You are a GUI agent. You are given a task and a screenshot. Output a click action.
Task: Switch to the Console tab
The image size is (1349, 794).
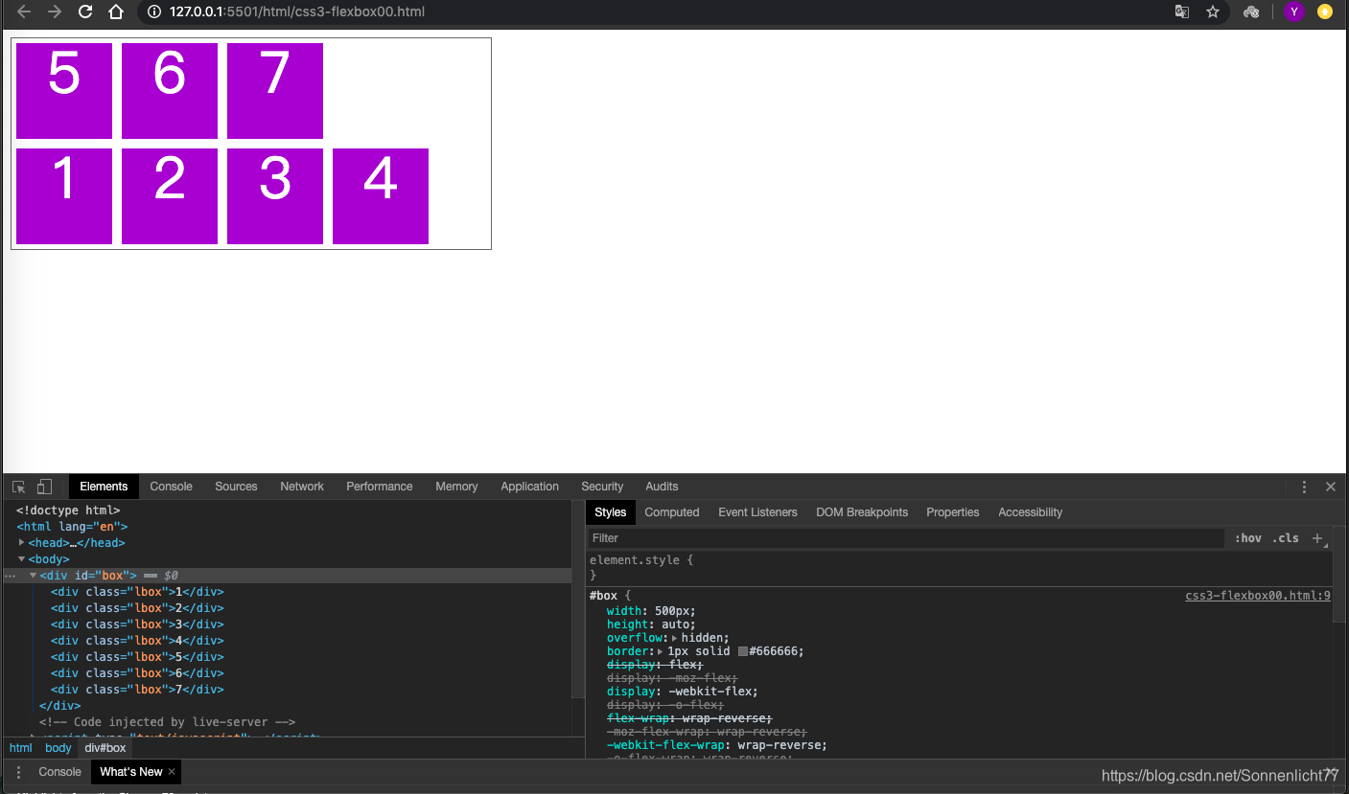[171, 487]
